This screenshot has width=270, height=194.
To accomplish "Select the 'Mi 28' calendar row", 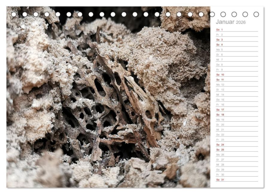I will pyautogui.click(x=237, y=165).
